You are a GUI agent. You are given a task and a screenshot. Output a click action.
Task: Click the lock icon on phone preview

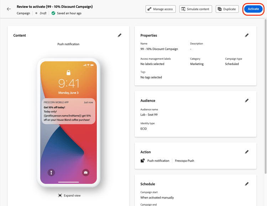click(68, 72)
